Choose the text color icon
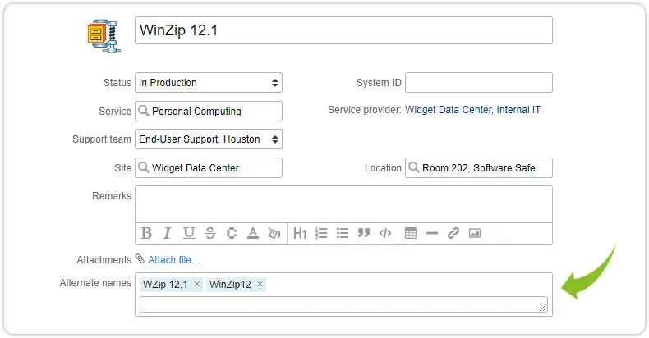Image resolution: width=649 pixels, height=338 pixels. click(253, 234)
